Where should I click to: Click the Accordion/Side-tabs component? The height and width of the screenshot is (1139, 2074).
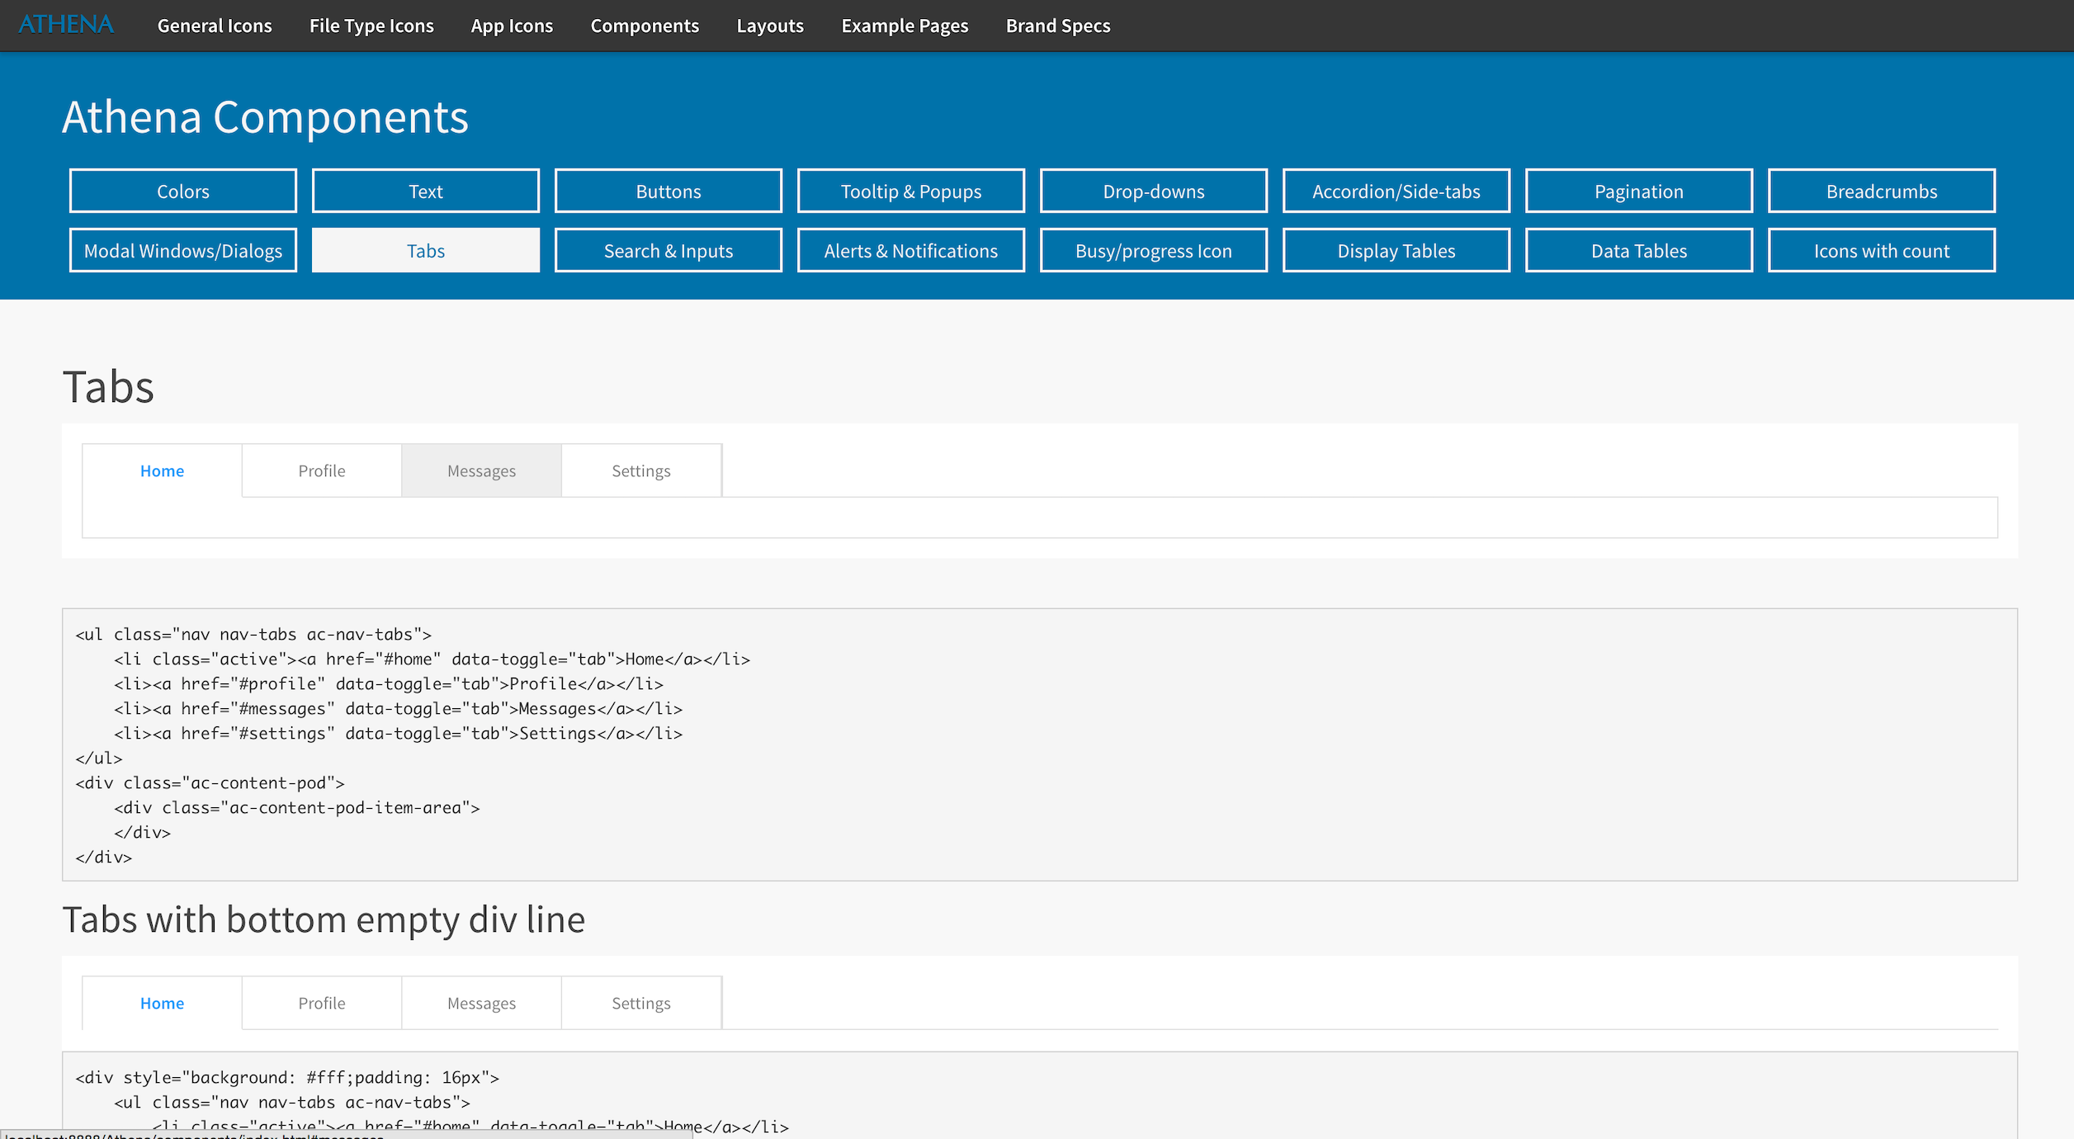pyautogui.click(x=1396, y=189)
